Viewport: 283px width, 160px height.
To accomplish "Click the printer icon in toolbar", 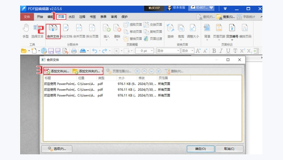I will click(74, 51).
